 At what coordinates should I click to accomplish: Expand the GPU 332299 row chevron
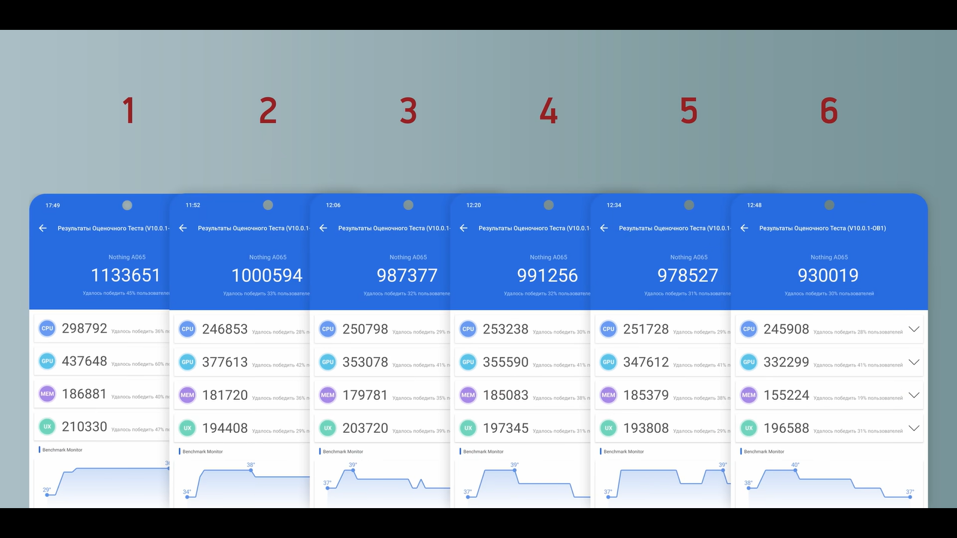click(x=914, y=362)
